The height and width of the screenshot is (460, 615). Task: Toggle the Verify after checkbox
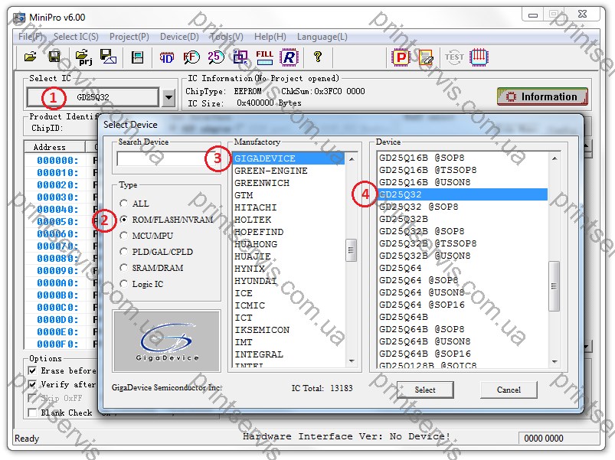pos(33,384)
